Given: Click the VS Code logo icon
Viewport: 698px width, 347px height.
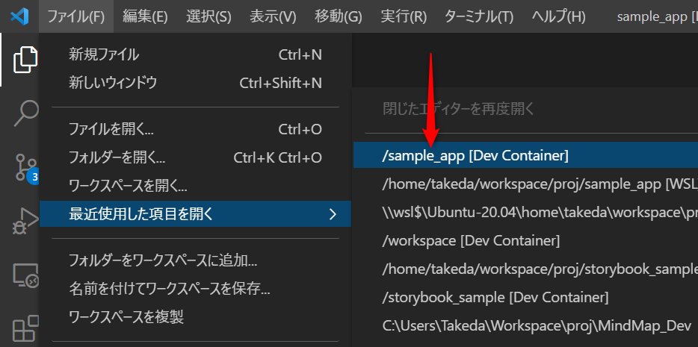Looking at the screenshot, I should (19, 17).
